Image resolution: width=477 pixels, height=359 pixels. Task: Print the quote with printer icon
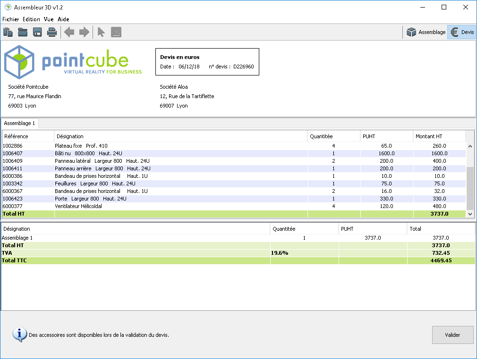[52, 32]
